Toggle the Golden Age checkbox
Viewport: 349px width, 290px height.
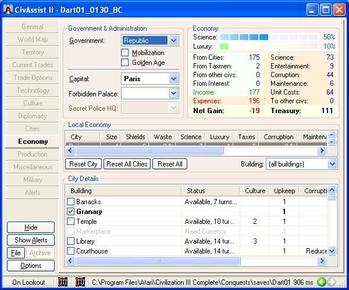pyautogui.click(x=124, y=62)
